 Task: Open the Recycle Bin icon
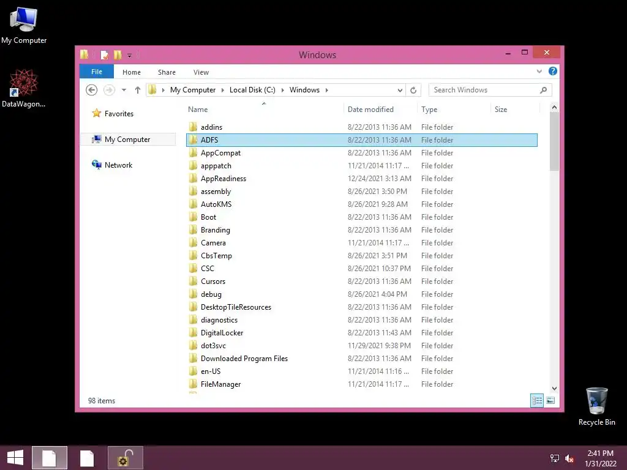(x=596, y=406)
